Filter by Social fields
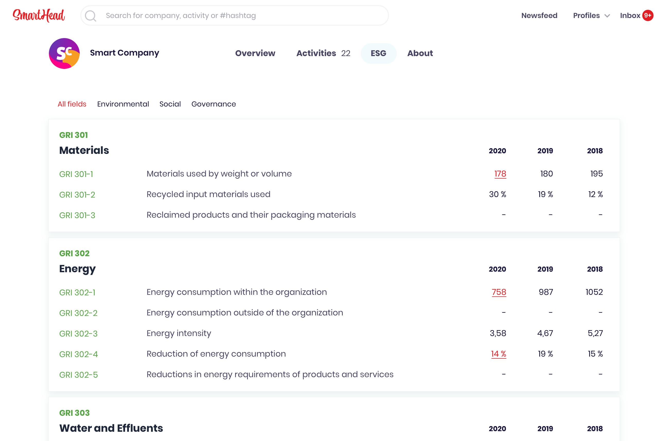Image resolution: width=669 pixels, height=441 pixels. [x=170, y=104]
